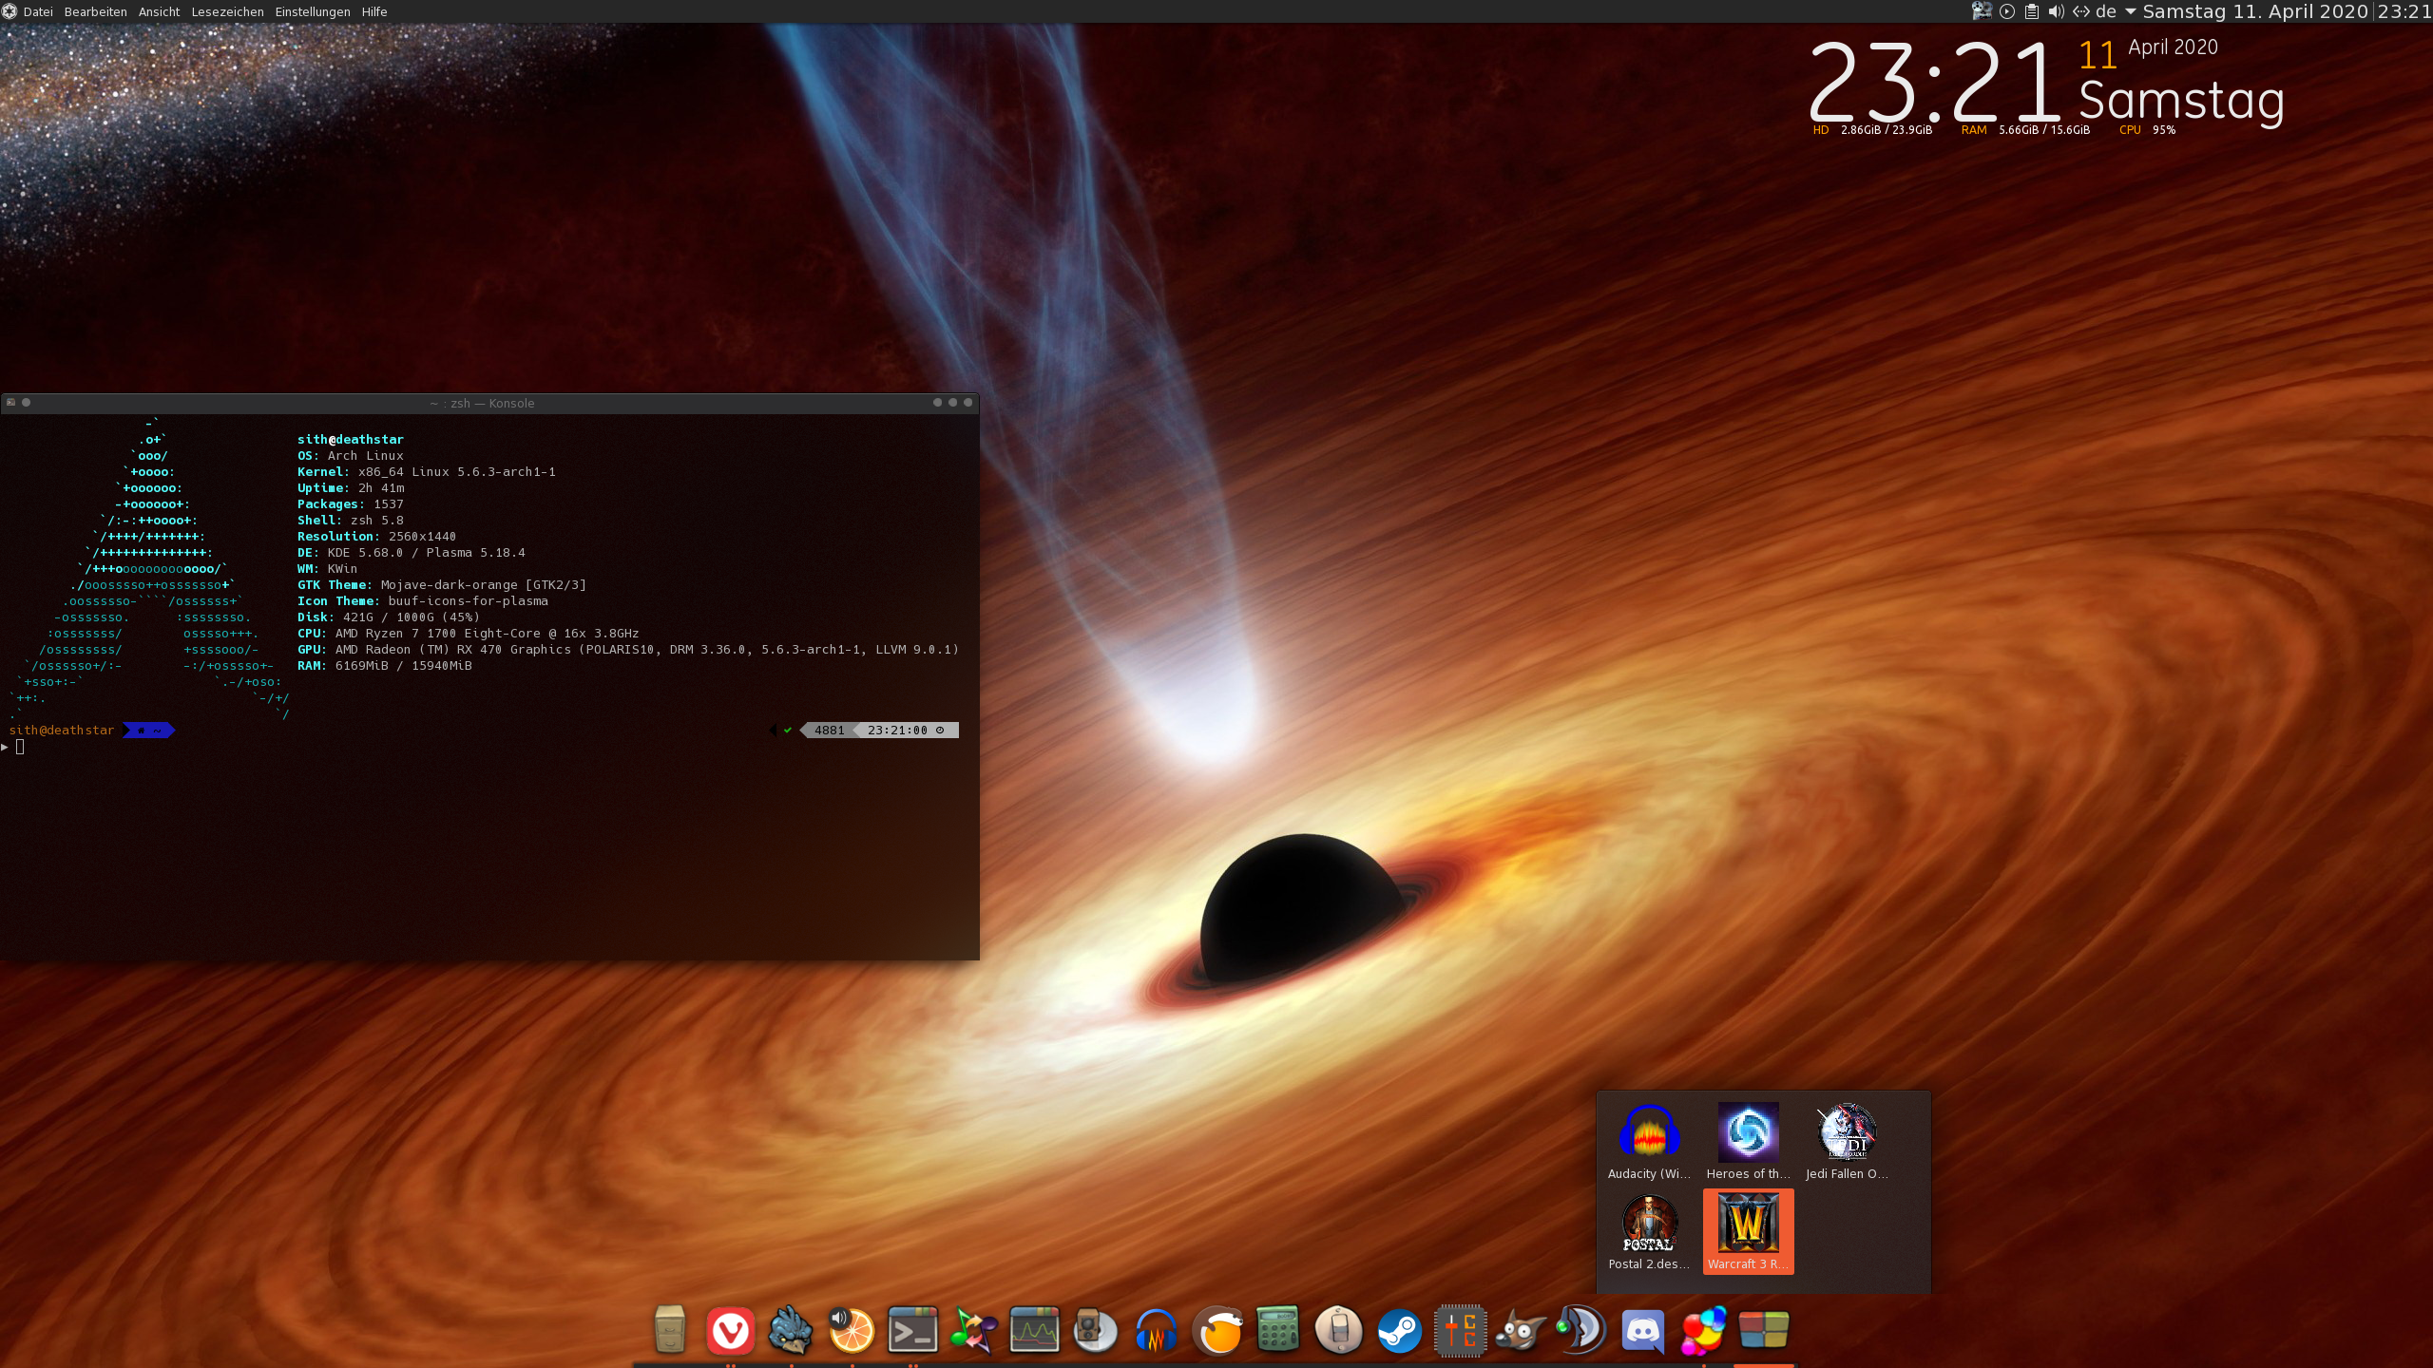Open Discord from the dock
The width and height of the screenshot is (2433, 1368).
(x=1642, y=1330)
